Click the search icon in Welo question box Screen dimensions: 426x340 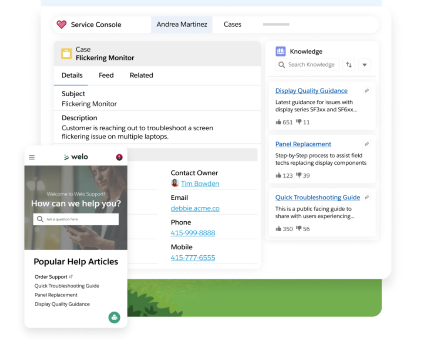(x=40, y=219)
